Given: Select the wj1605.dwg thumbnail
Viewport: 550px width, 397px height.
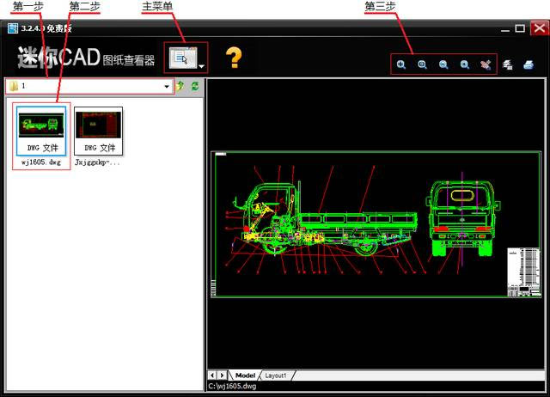Looking at the screenshot, I should [x=41, y=131].
